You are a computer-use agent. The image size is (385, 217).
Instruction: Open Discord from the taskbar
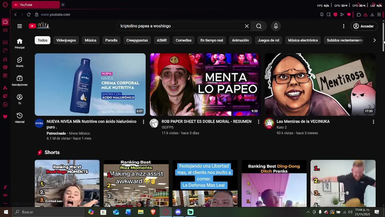point(178,212)
